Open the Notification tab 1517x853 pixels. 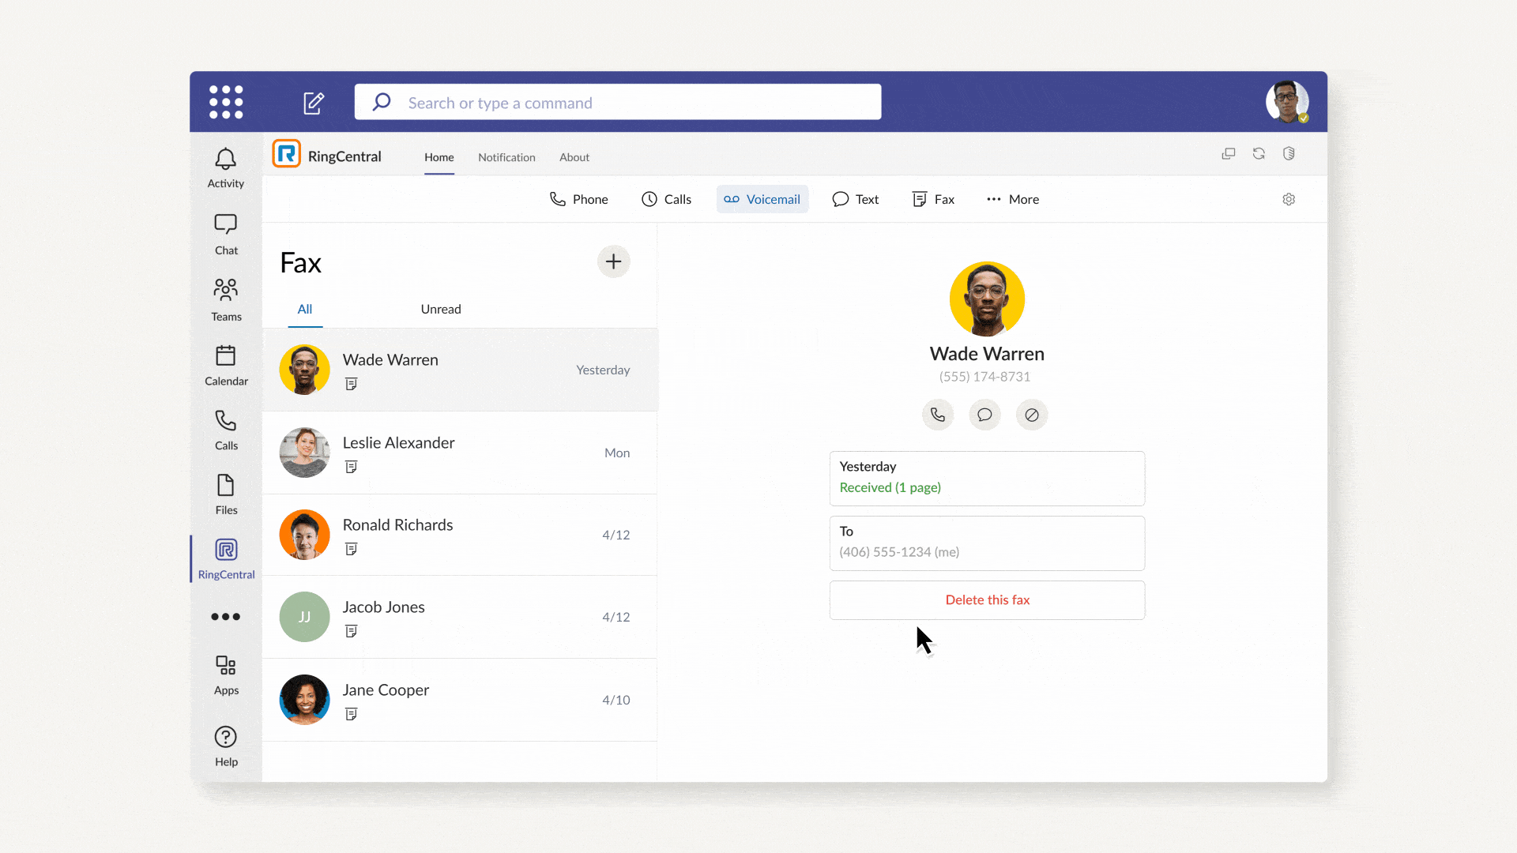tap(506, 157)
